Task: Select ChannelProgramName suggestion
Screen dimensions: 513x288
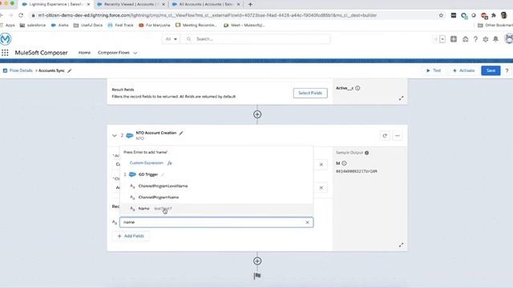Action: tap(216, 198)
